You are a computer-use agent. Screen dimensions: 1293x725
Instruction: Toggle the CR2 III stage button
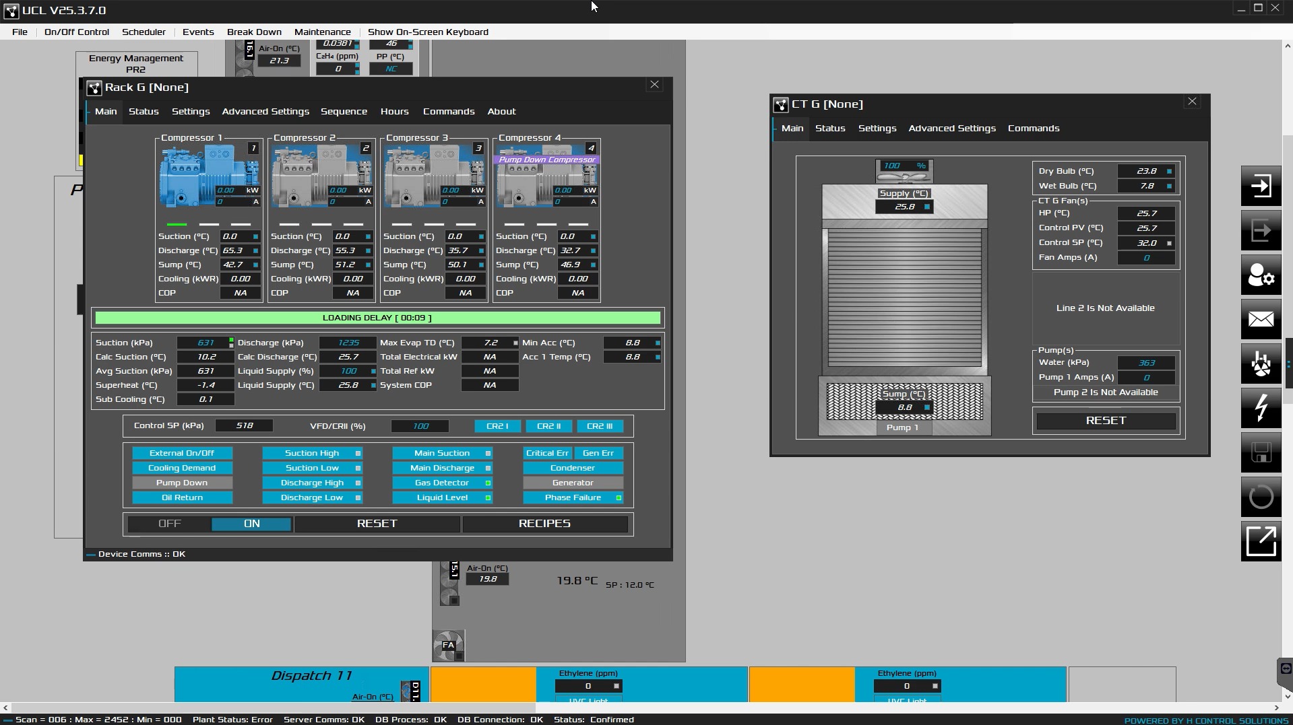pyautogui.click(x=600, y=426)
